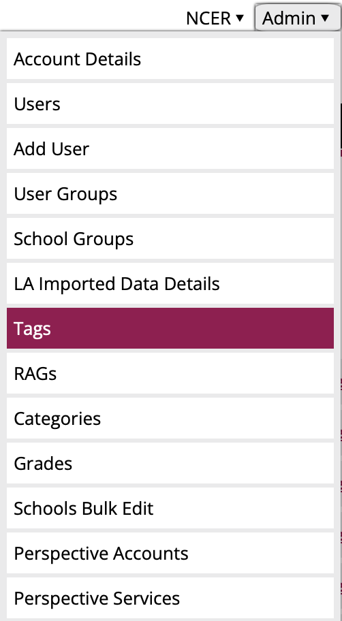The width and height of the screenshot is (342, 621).
Task: Click the triangle arrow beside NCER
Action: 239,18
